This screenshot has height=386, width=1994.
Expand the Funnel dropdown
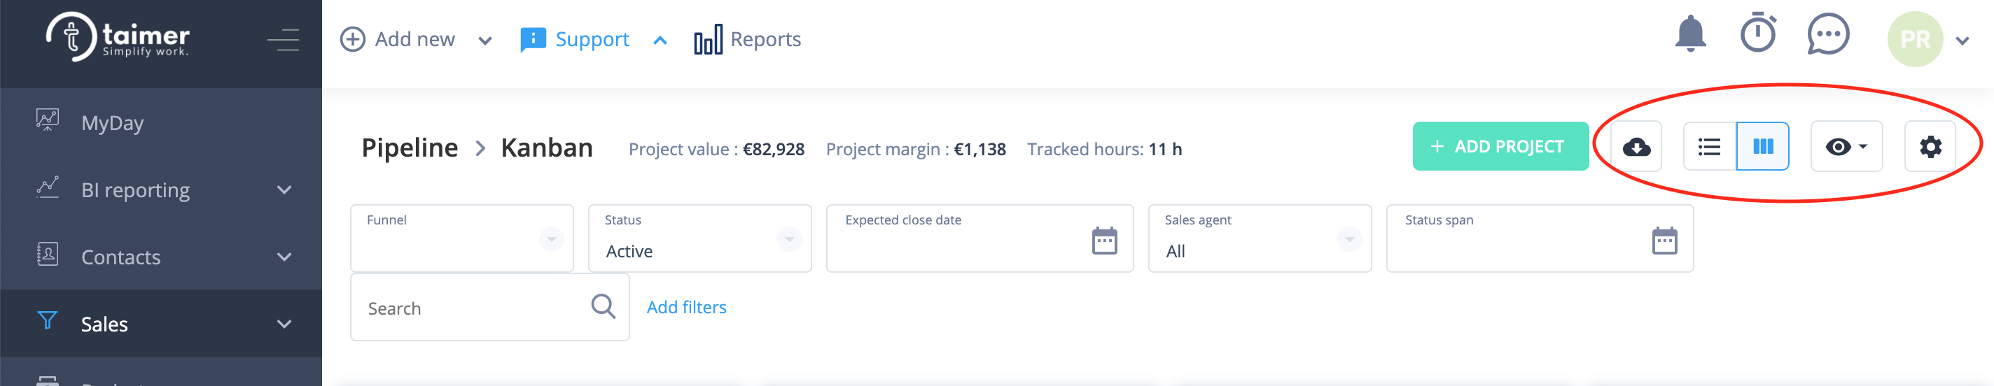(x=462, y=238)
